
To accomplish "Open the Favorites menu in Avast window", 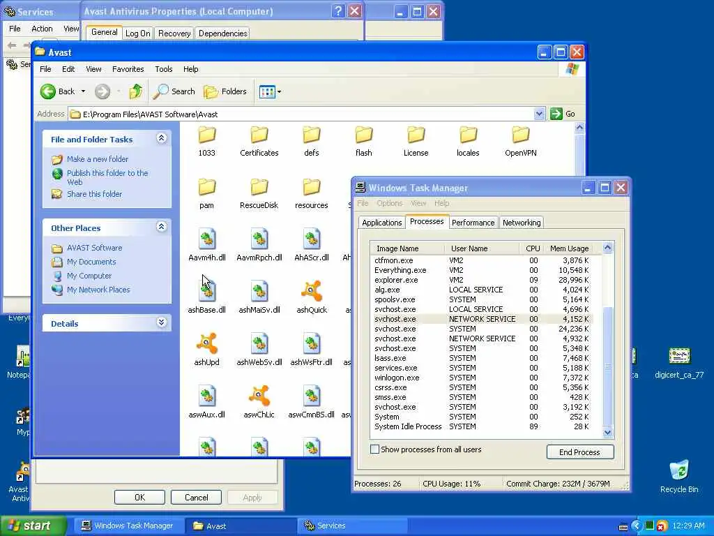I will (128, 69).
